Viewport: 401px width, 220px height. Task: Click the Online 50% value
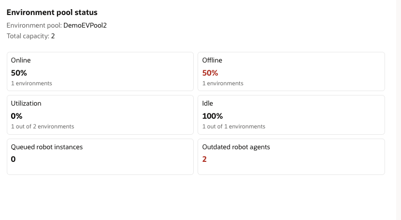pyautogui.click(x=19, y=73)
